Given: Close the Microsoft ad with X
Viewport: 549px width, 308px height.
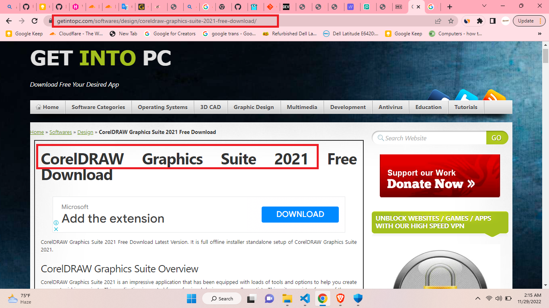Looking at the screenshot, I should point(56,229).
